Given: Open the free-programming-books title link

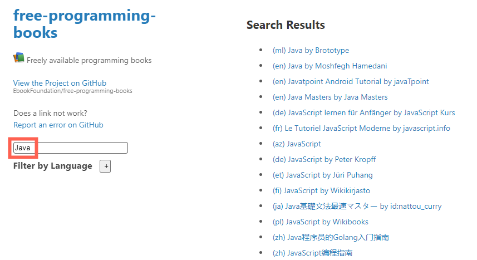Looking at the screenshot, I should pyautogui.click(x=84, y=24).
